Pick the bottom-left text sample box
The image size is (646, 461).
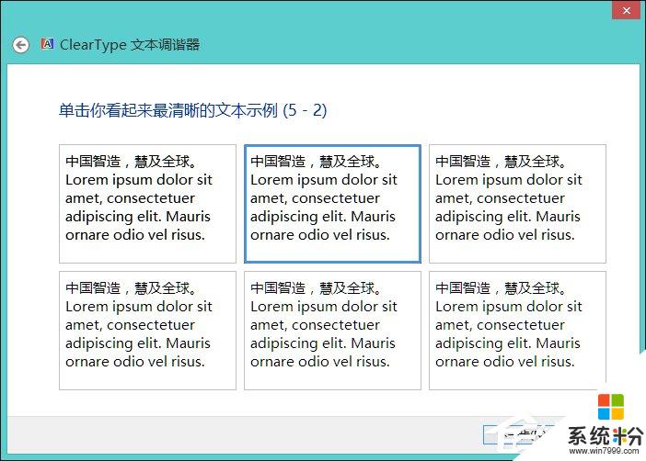(147, 331)
